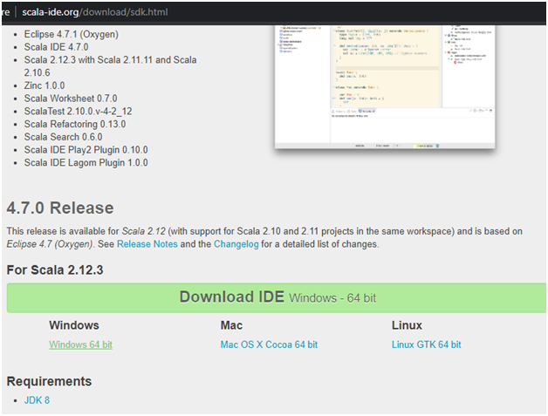Open the Mac OS X Cocoa 64 bit link
This screenshot has height=416, width=548.
coord(269,344)
